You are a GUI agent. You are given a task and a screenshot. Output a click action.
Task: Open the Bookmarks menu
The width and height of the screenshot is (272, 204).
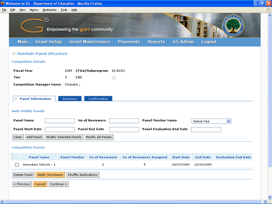coord(49,10)
